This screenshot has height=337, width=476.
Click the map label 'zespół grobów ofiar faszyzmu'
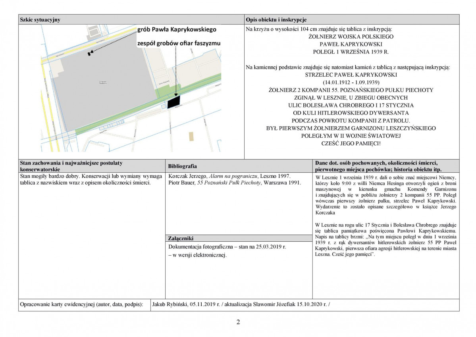coord(179,43)
